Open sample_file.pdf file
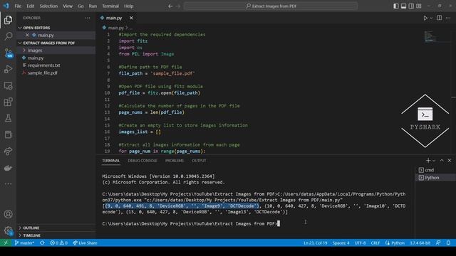Viewport: 456px width, 256px height. tap(43, 73)
